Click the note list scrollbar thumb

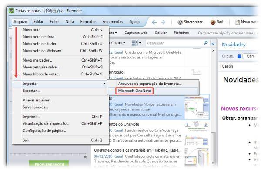click(x=213, y=149)
